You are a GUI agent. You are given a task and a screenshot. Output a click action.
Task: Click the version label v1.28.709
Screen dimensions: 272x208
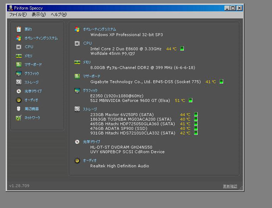pyautogui.click(x=19, y=186)
